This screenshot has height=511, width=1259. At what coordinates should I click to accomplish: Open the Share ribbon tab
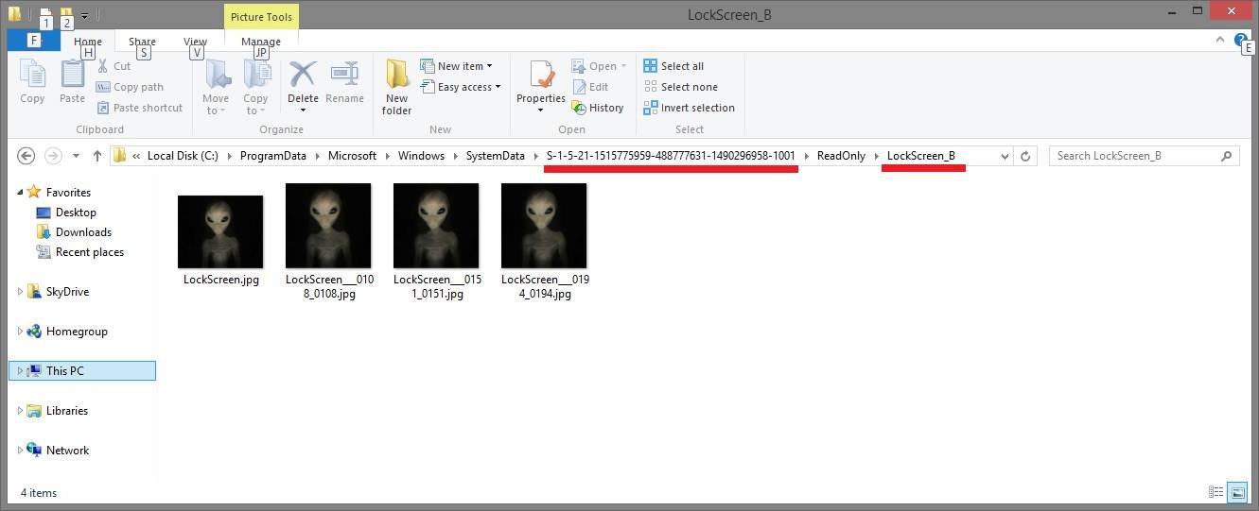coord(142,42)
